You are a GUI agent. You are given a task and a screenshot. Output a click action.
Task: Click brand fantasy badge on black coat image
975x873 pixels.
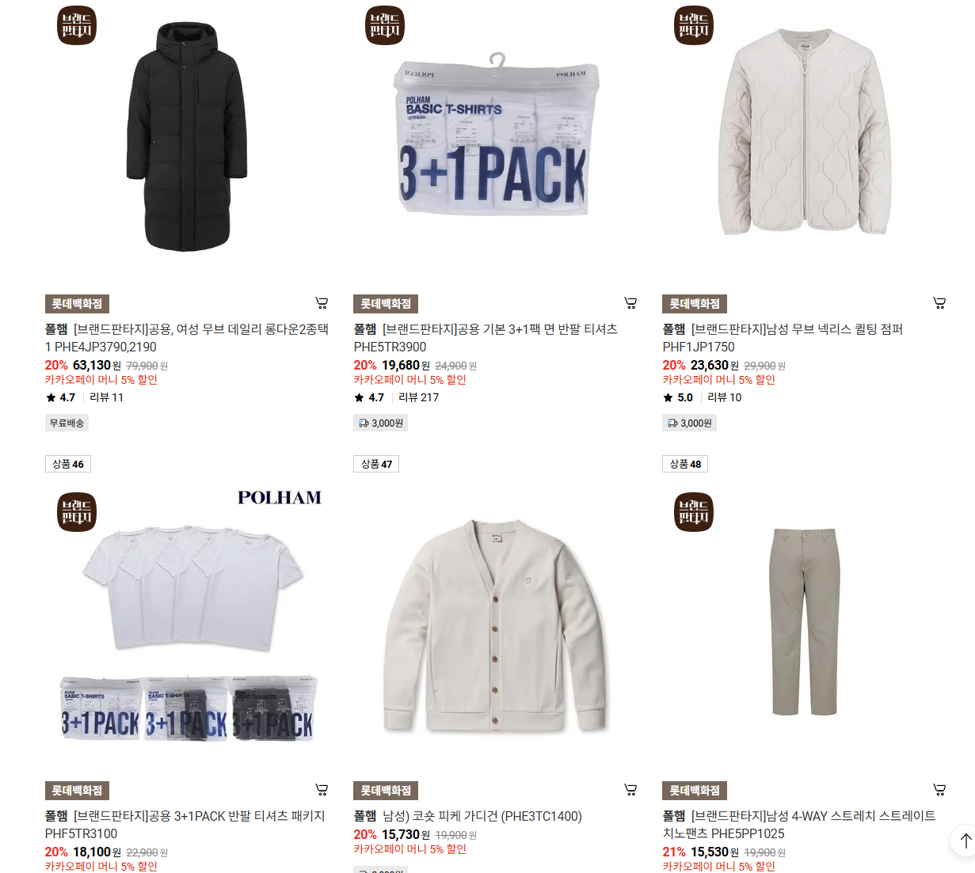point(77,25)
